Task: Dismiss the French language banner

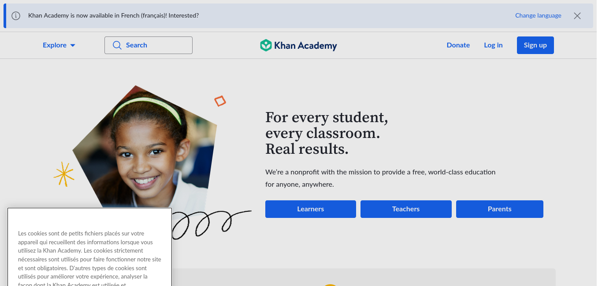Action: pos(577,16)
